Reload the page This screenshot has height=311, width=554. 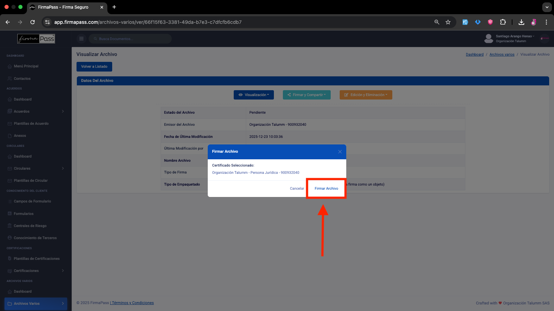point(33,22)
